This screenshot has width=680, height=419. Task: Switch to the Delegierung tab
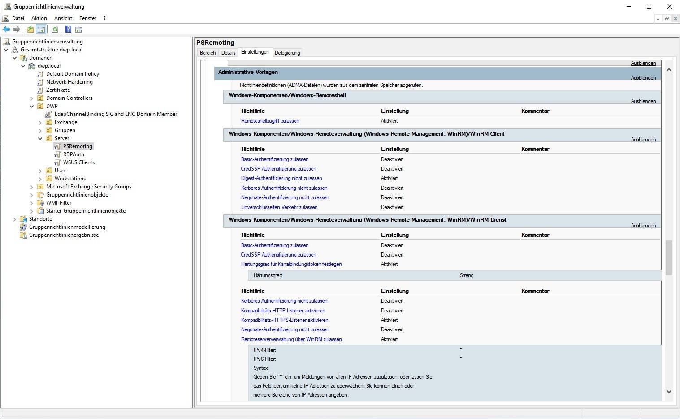pos(287,53)
